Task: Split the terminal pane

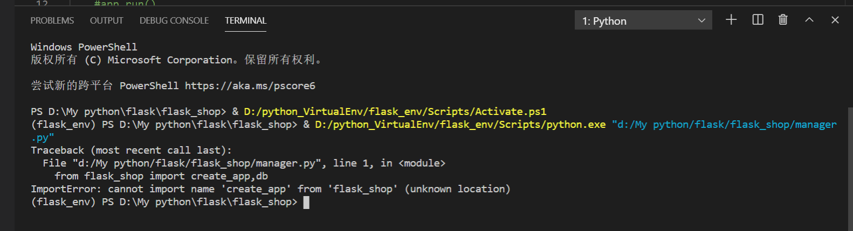Action: (x=758, y=20)
